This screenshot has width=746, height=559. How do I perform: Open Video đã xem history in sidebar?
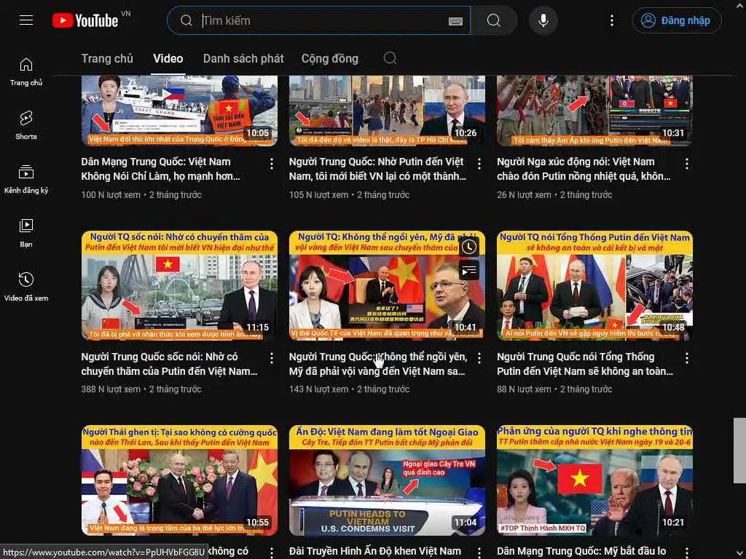point(26,287)
